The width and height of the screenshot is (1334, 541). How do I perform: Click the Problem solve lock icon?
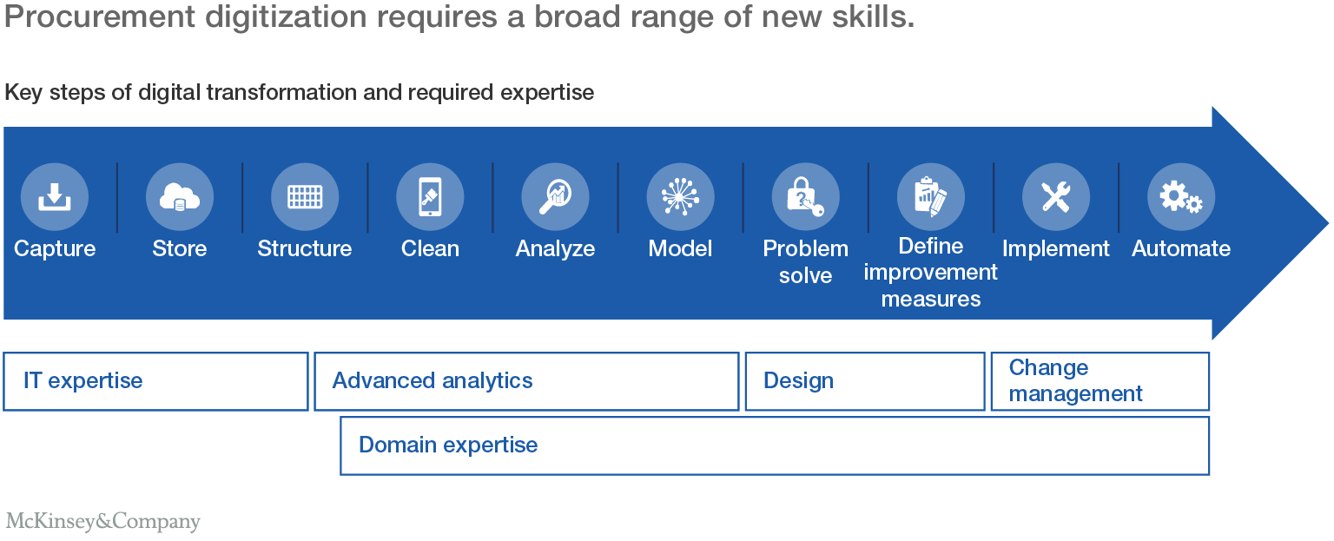tap(805, 197)
